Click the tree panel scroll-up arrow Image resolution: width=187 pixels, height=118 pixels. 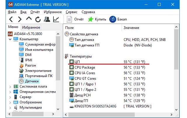58,34
